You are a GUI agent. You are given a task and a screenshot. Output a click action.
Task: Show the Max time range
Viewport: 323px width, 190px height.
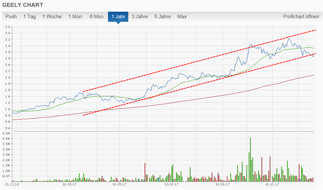(182, 17)
